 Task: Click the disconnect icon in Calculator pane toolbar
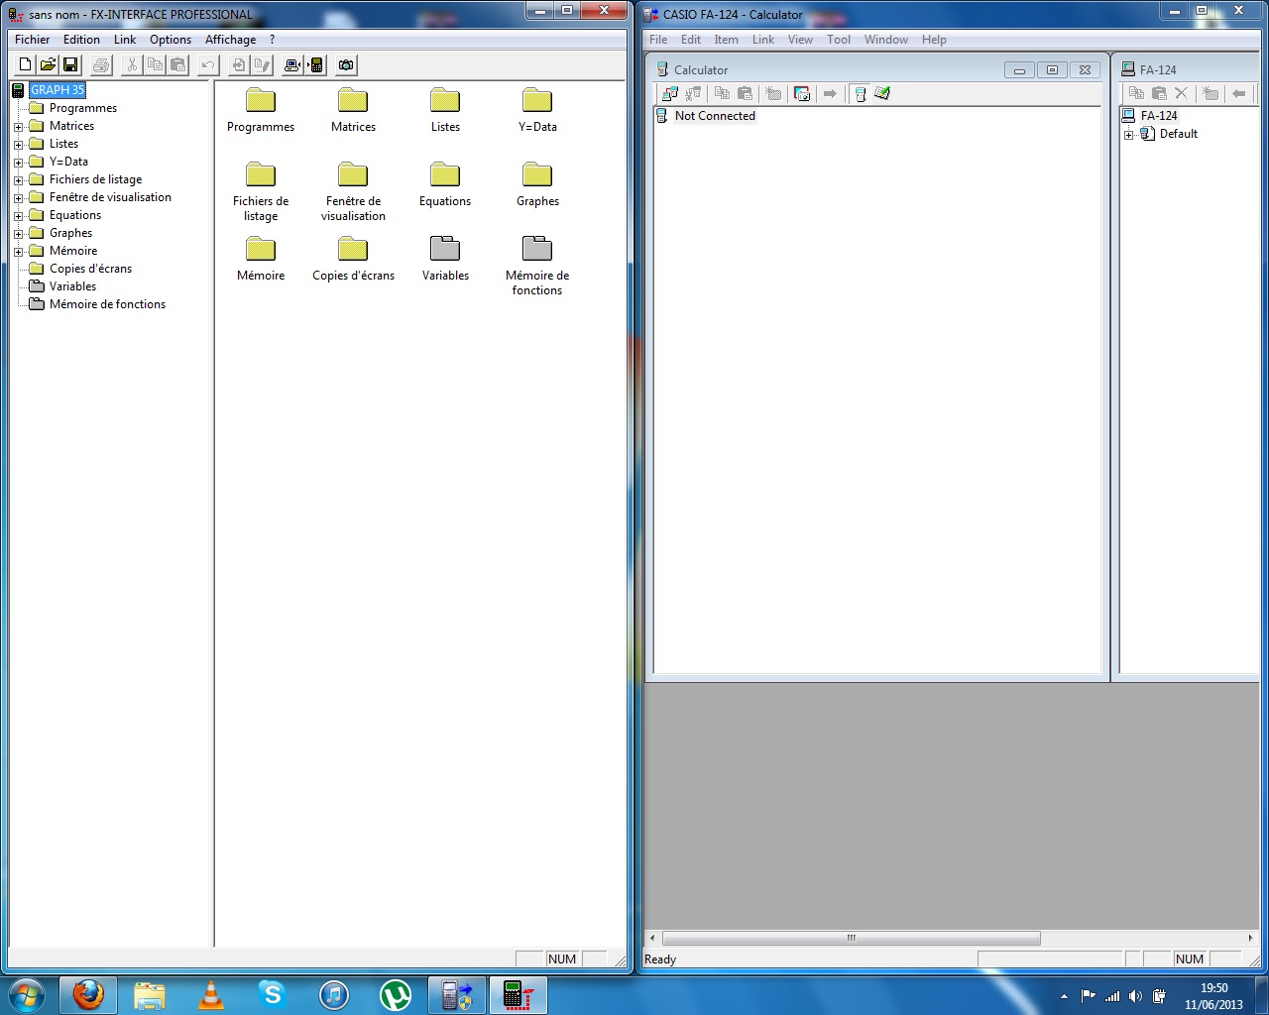click(693, 93)
